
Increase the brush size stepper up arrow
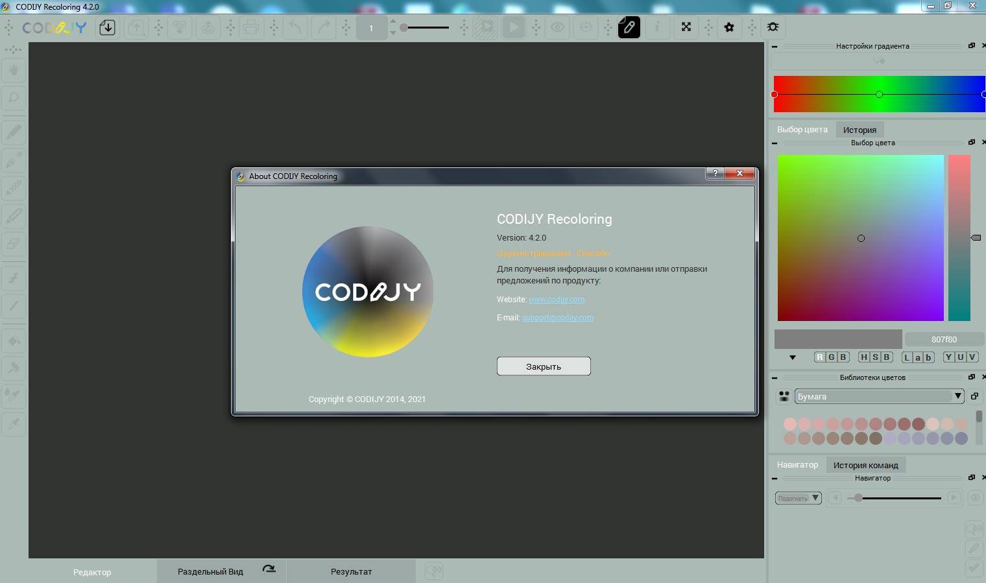[x=393, y=23]
